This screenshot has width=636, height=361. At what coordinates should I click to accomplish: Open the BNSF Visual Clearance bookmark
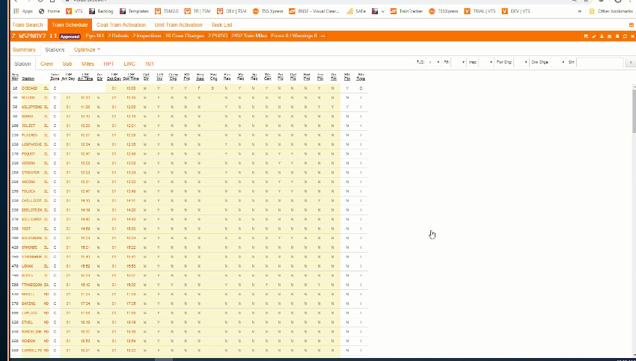314,11
